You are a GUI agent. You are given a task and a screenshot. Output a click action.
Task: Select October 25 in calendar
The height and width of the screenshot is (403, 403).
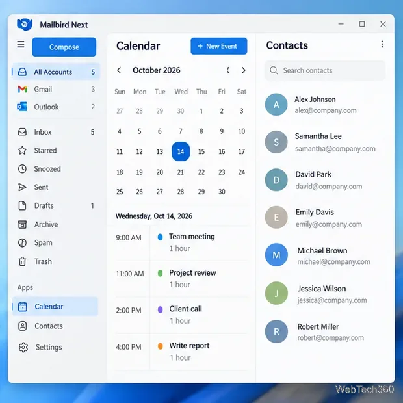click(120, 192)
